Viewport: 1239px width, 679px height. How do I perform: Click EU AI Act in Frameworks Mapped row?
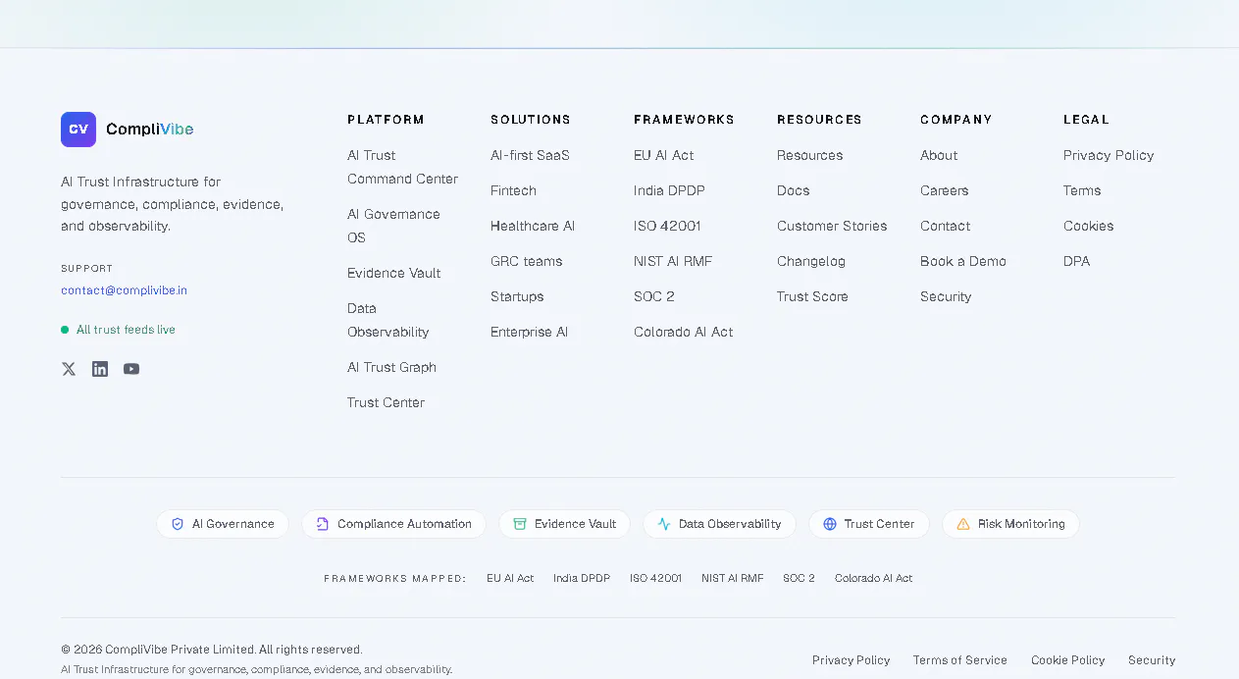510,578
